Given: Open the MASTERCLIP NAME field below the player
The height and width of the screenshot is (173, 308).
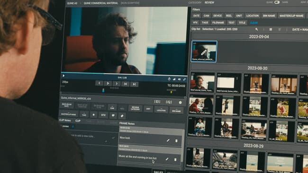Looking at the screenshot, I should coord(68,114).
